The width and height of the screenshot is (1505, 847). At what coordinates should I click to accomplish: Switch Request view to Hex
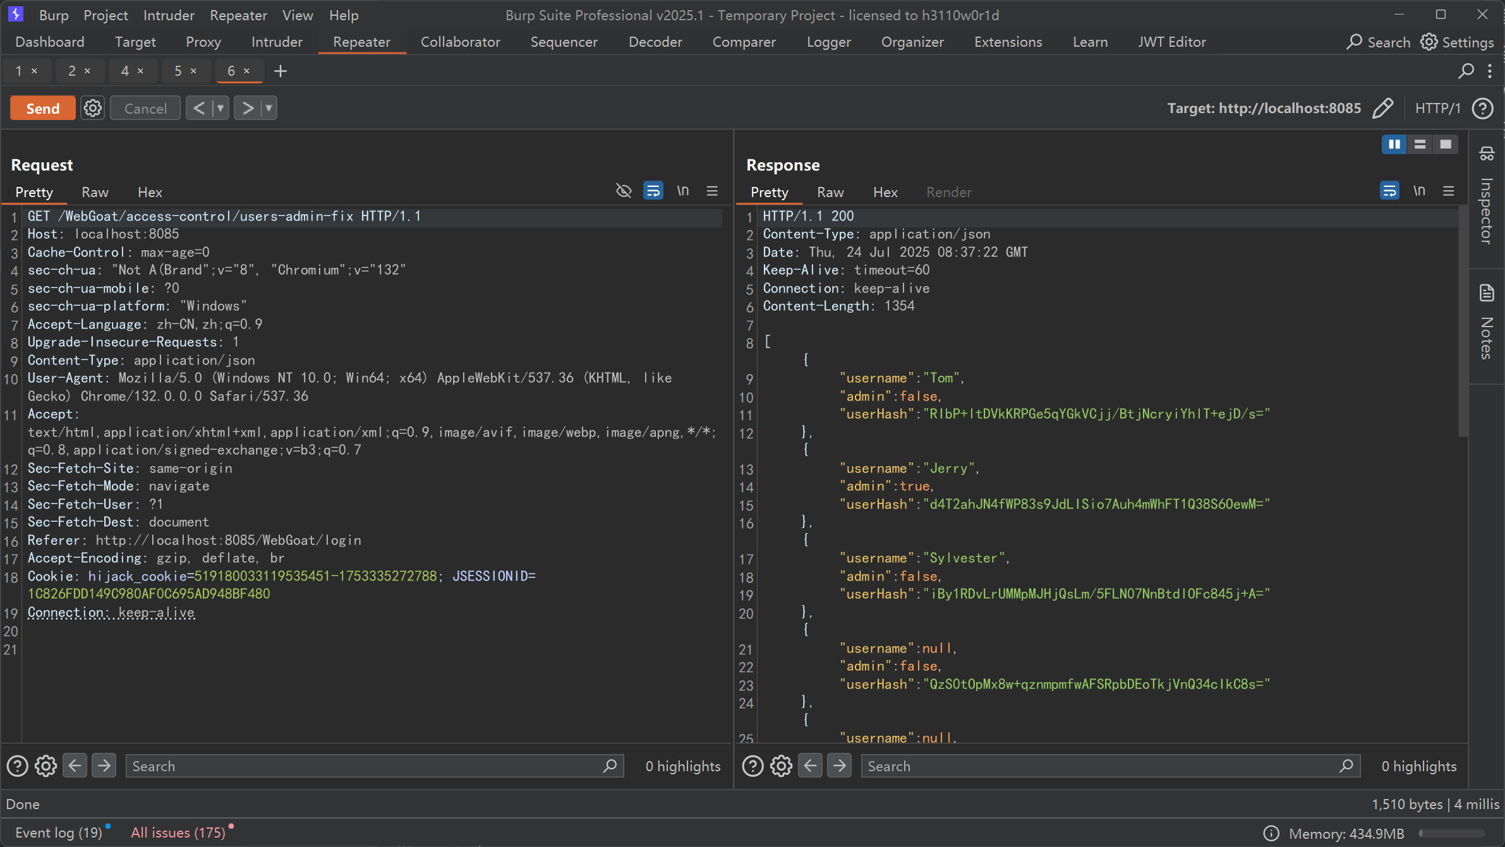coord(150,192)
